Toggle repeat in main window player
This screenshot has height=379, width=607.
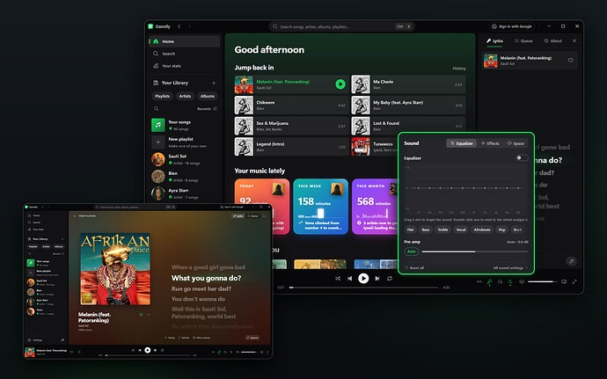pos(390,279)
